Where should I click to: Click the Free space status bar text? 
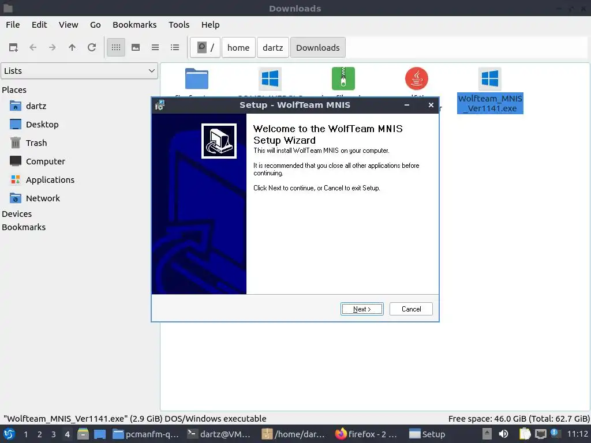tap(519, 419)
